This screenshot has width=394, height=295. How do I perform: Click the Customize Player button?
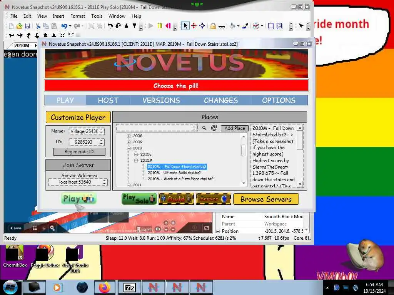click(x=78, y=118)
